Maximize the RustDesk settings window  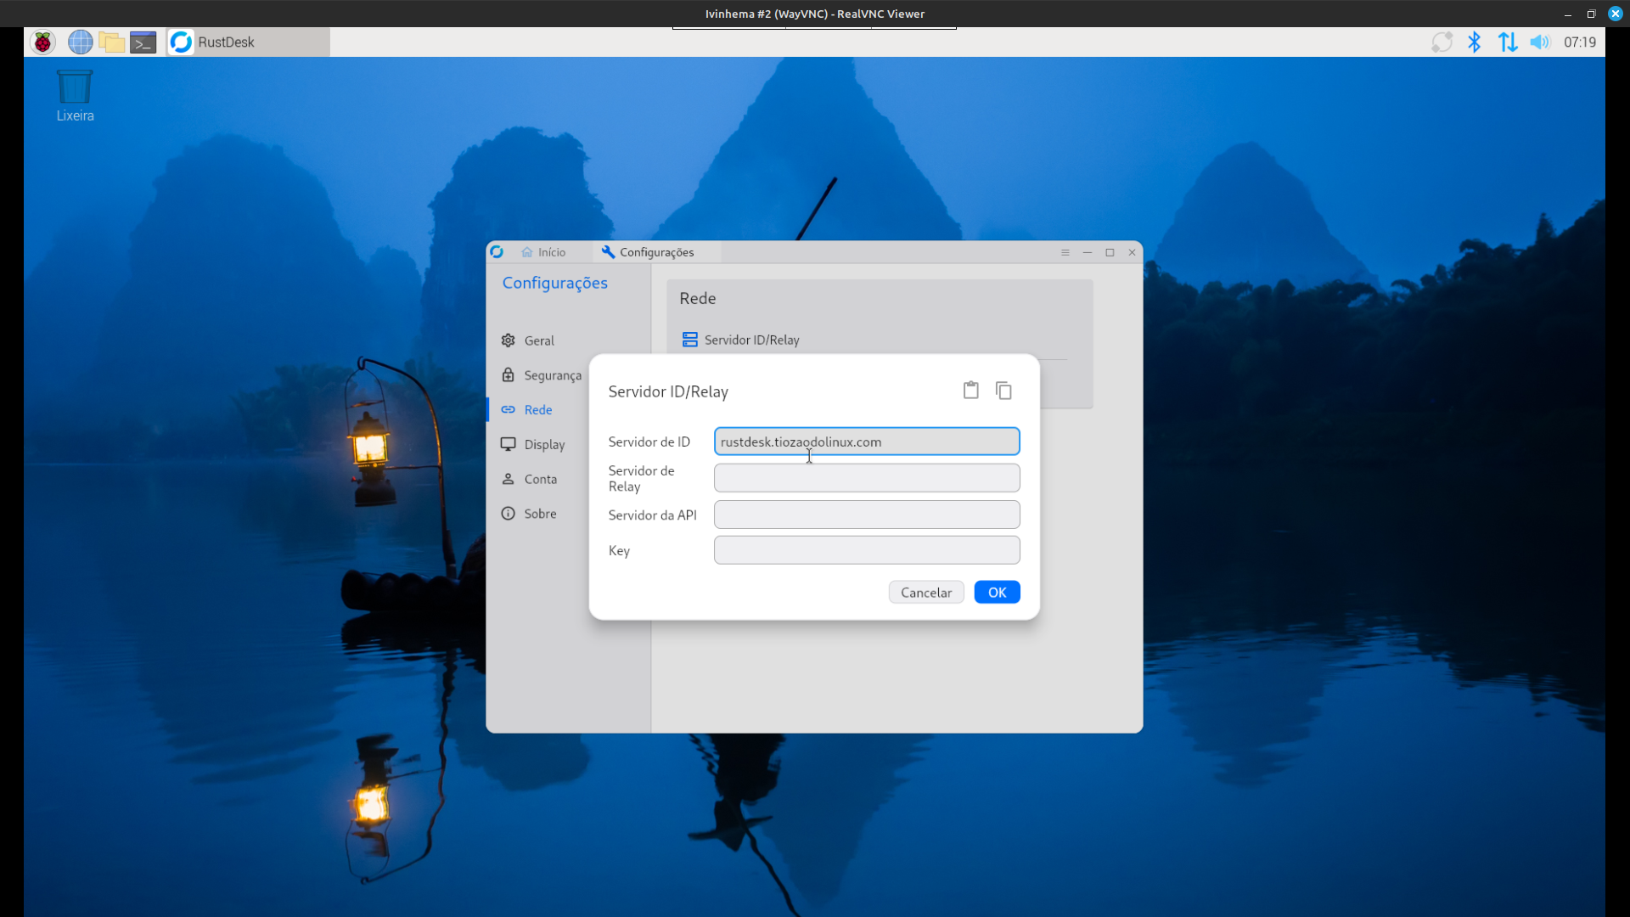1110,252
